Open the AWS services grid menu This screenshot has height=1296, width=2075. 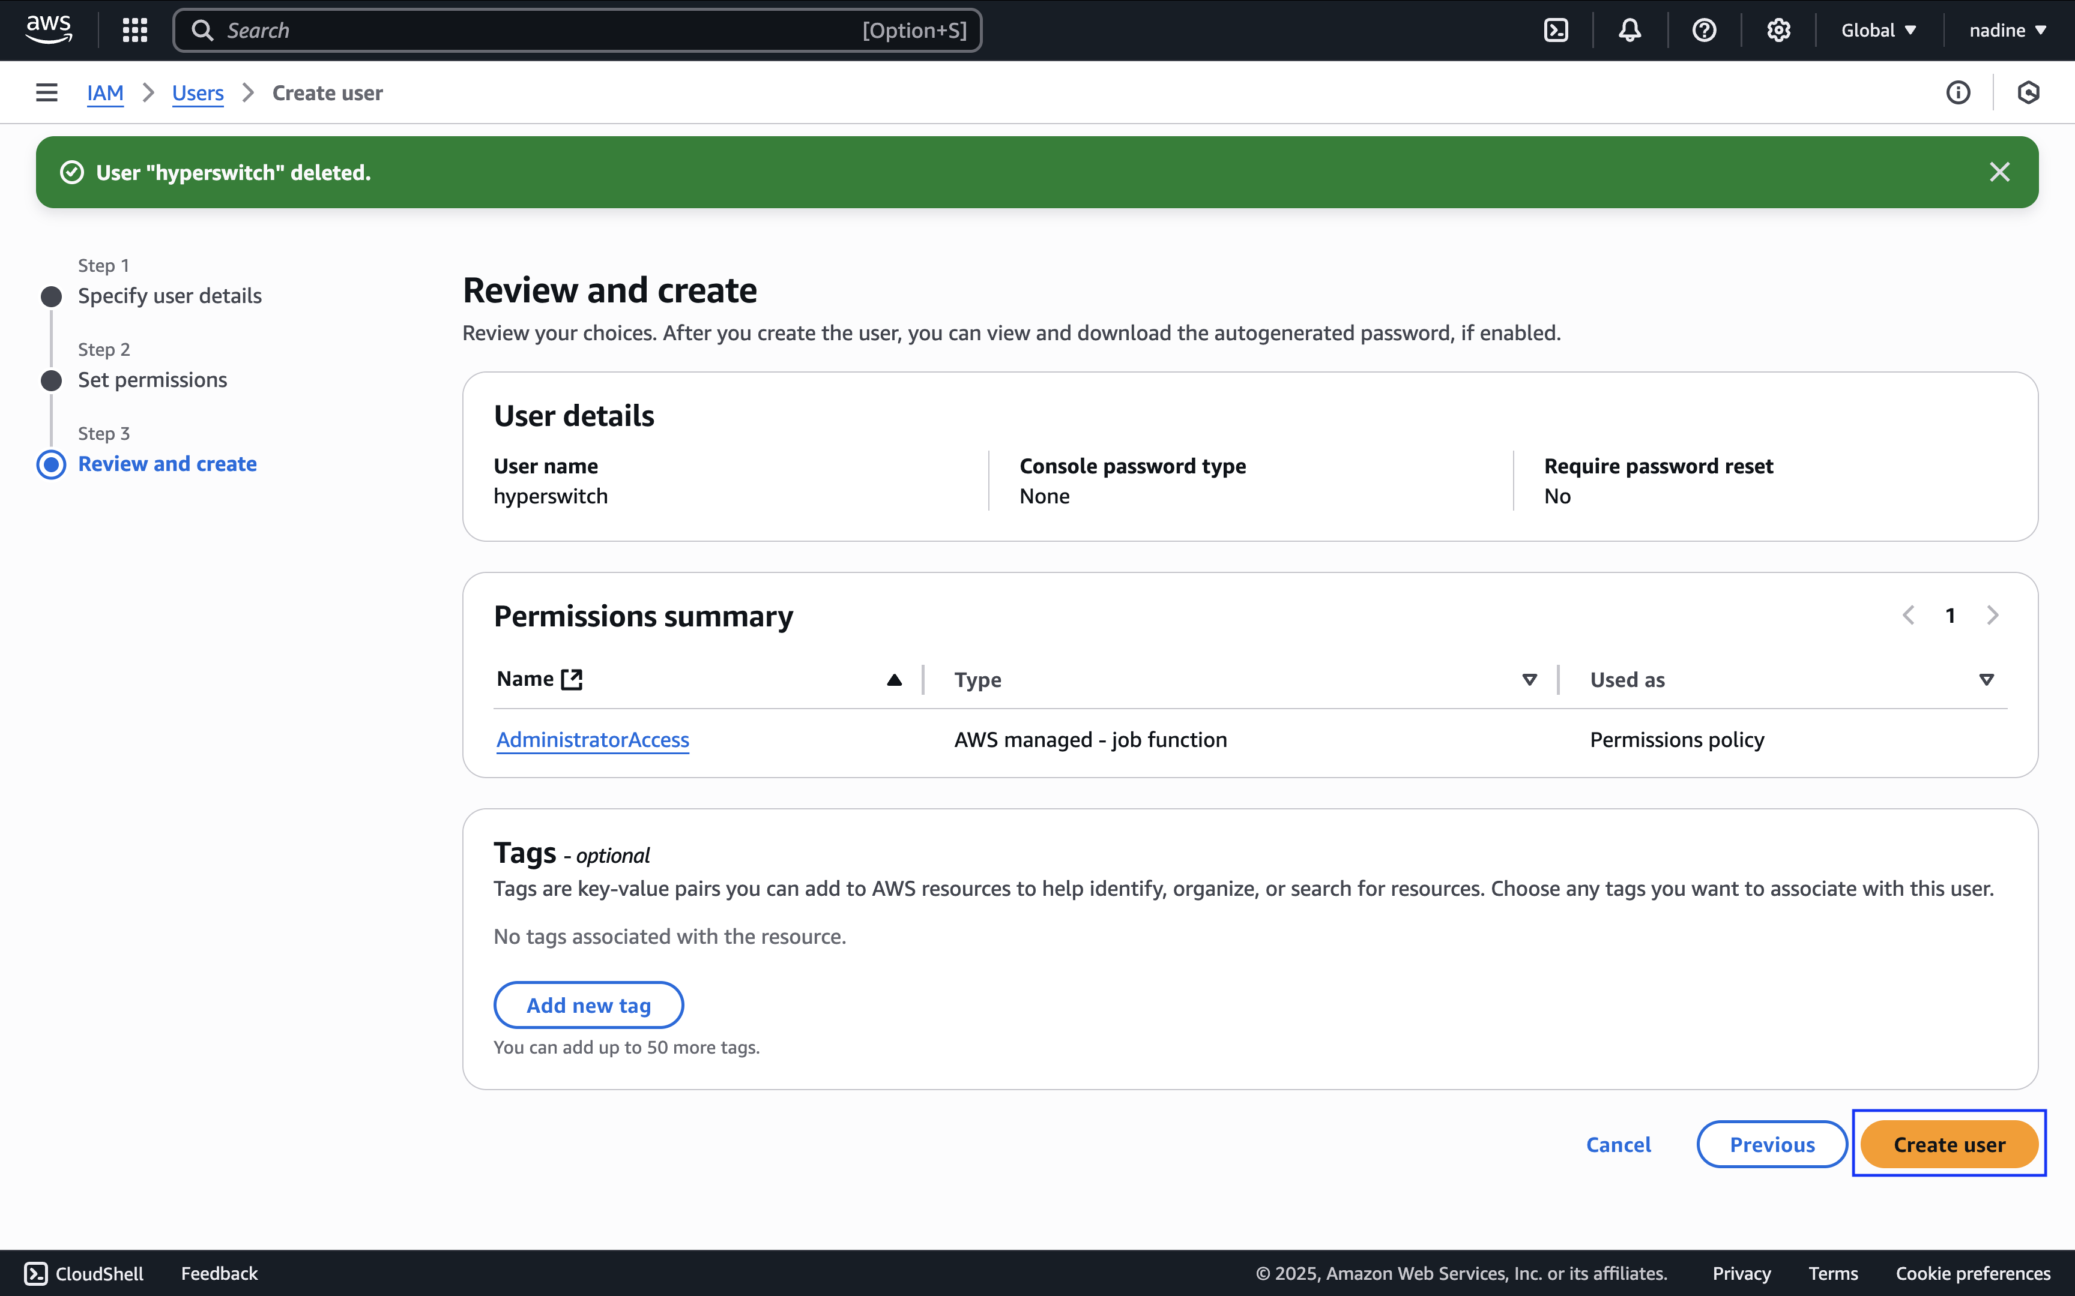134,30
